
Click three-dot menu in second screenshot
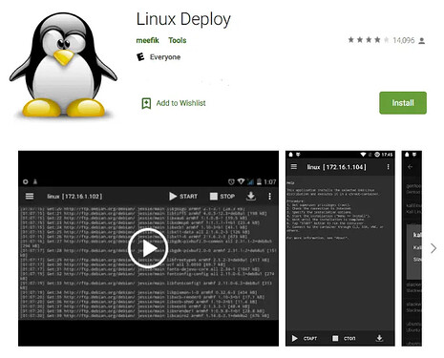[388, 167]
